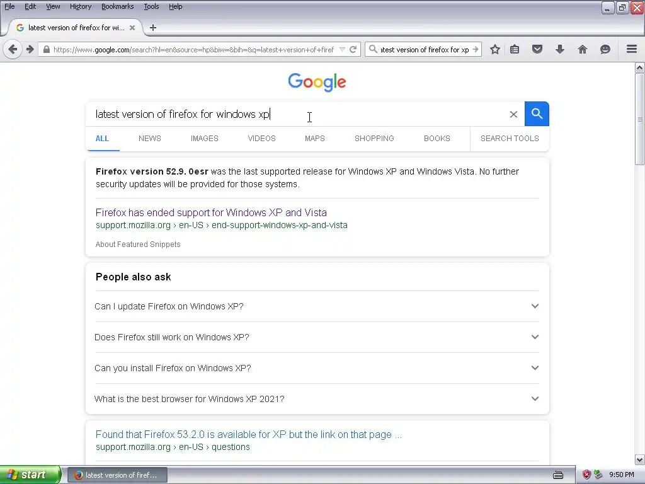Viewport: 645px width, 484px height.
Task: Reload the page with the refresh icon
Action: click(x=353, y=49)
